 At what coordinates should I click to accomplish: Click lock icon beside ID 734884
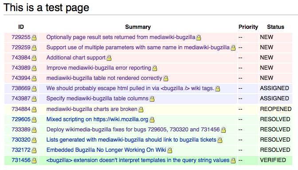point(34,110)
